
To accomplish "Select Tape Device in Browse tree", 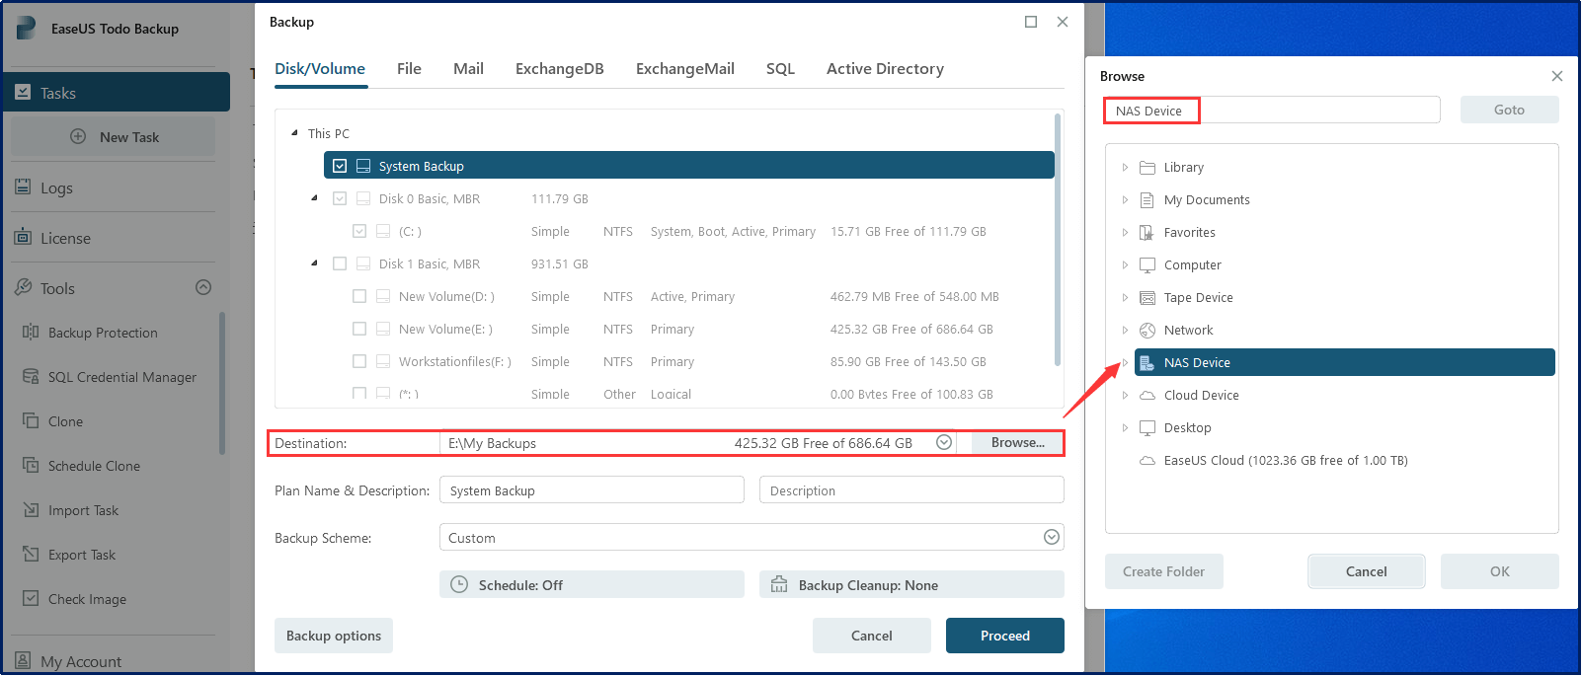I will (1198, 297).
